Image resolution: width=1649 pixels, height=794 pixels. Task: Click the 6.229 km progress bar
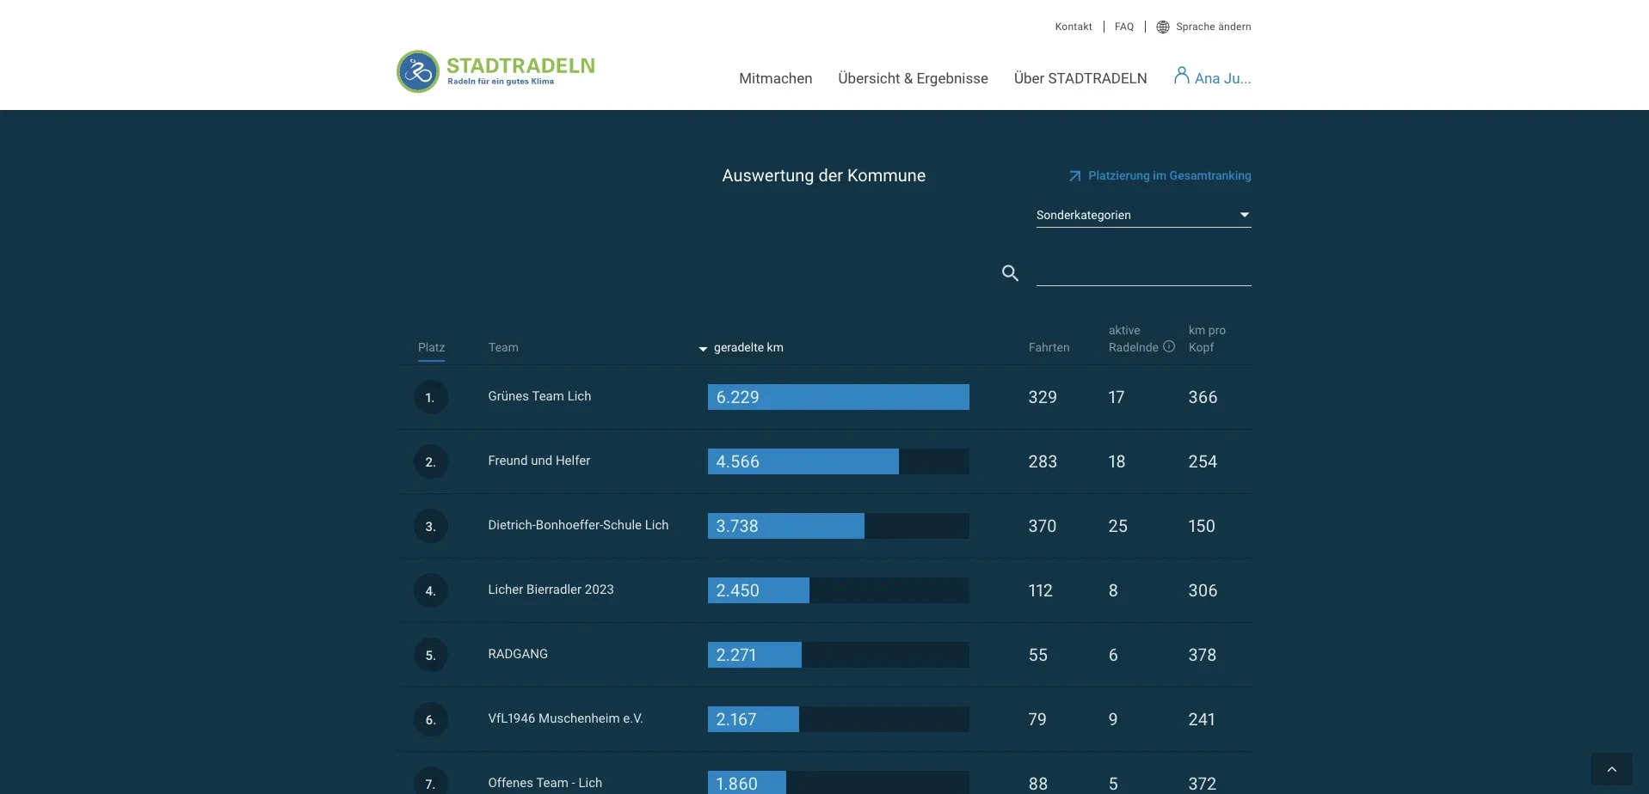click(838, 397)
